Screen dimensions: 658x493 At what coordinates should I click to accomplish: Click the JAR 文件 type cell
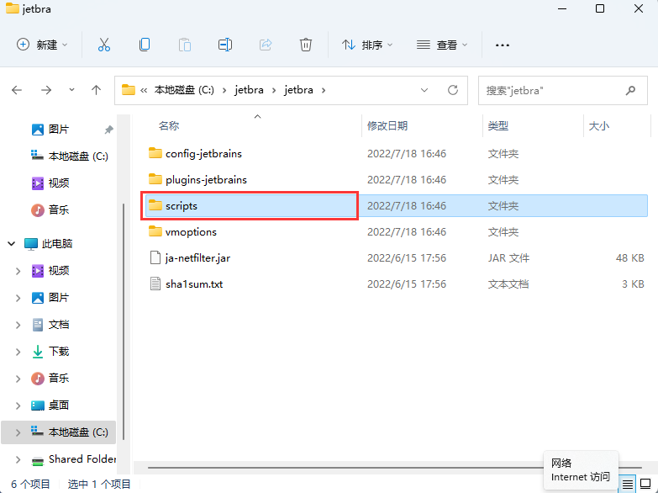pos(508,258)
